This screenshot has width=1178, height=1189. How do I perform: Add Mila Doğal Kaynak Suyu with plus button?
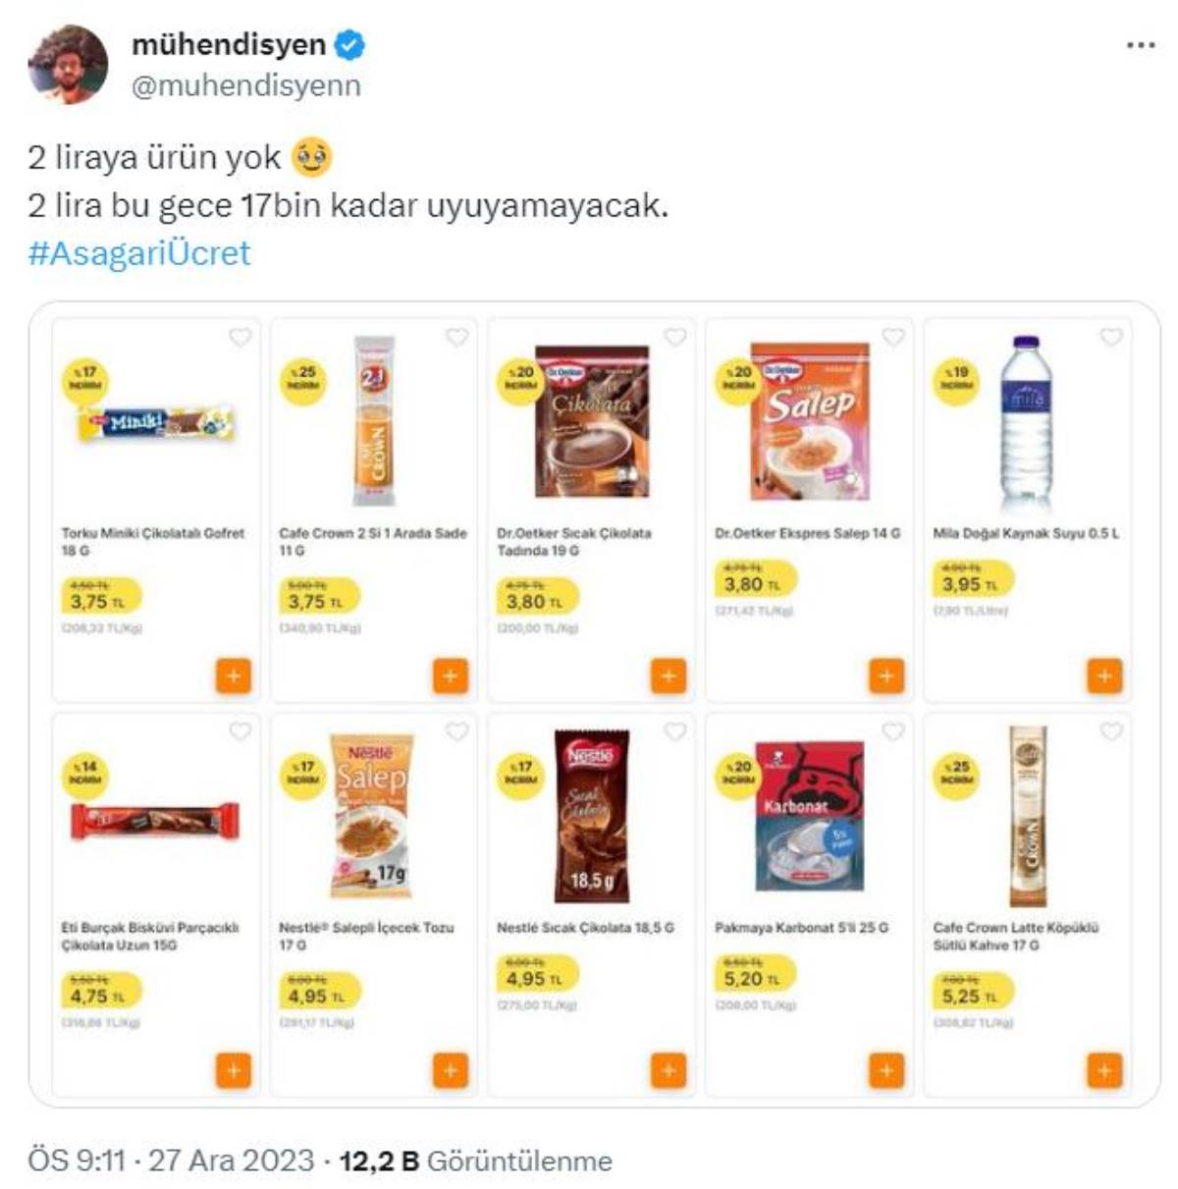pyautogui.click(x=1104, y=676)
